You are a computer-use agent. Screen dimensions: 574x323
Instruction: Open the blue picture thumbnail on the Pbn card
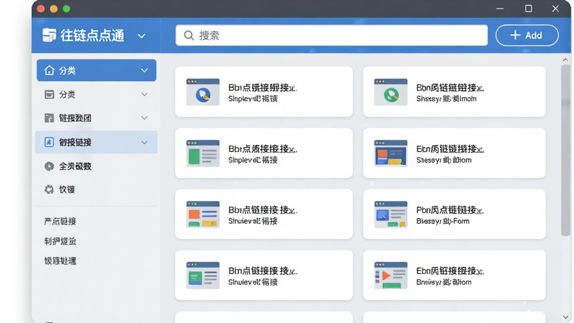point(391,214)
